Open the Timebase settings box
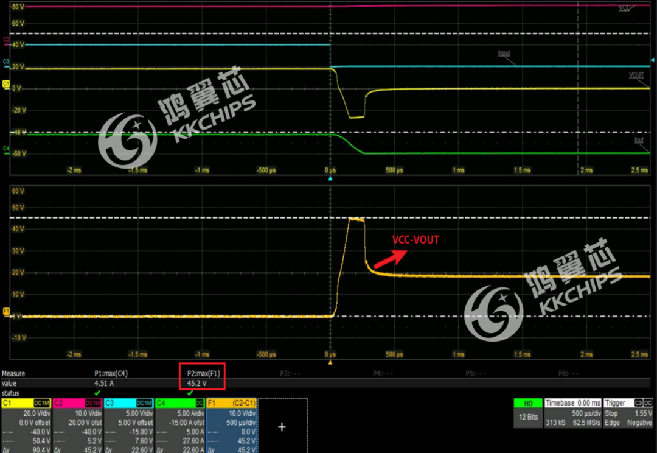This screenshot has width=657, height=453. 572,413
